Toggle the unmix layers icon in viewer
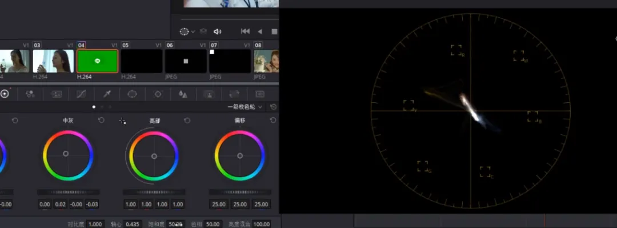This screenshot has height=228, width=617. coord(203,31)
